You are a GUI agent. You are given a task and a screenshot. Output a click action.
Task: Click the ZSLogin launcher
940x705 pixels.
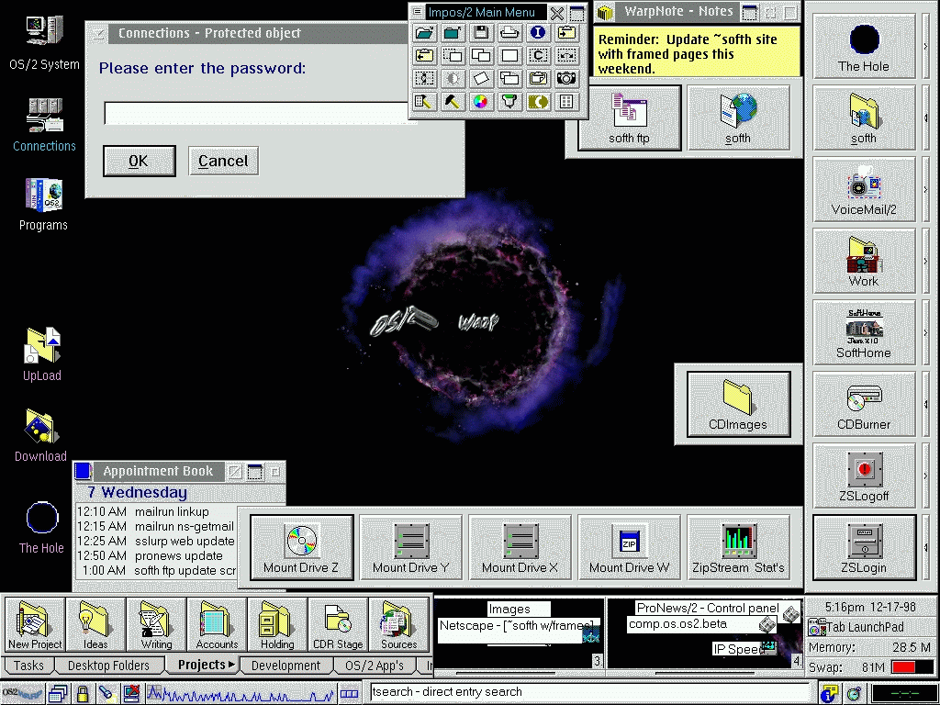[x=864, y=547]
